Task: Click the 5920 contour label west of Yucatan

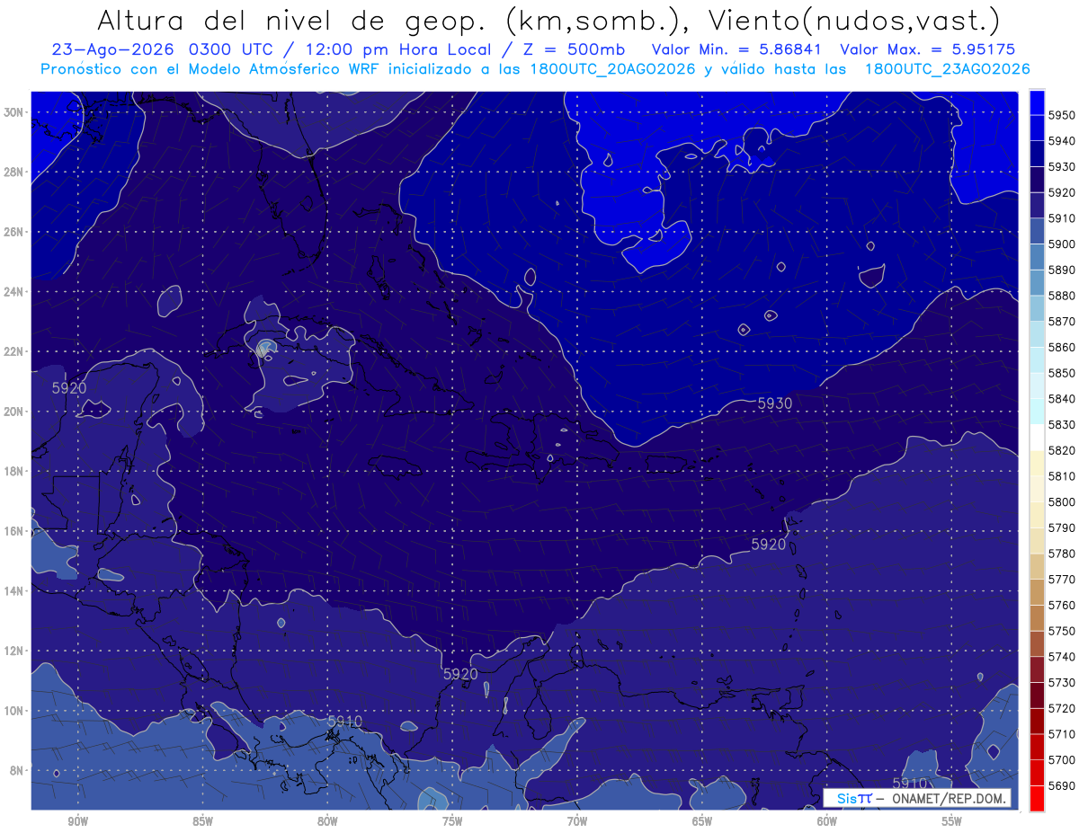Action: [x=69, y=388]
